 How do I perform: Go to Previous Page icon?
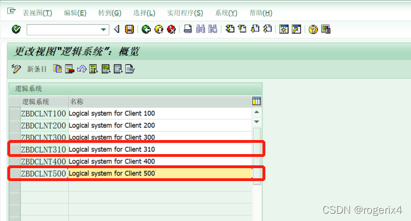pyautogui.click(x=242, y=29)
